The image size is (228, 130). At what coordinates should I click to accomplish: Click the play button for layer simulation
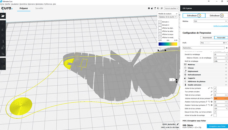point(159,50)
